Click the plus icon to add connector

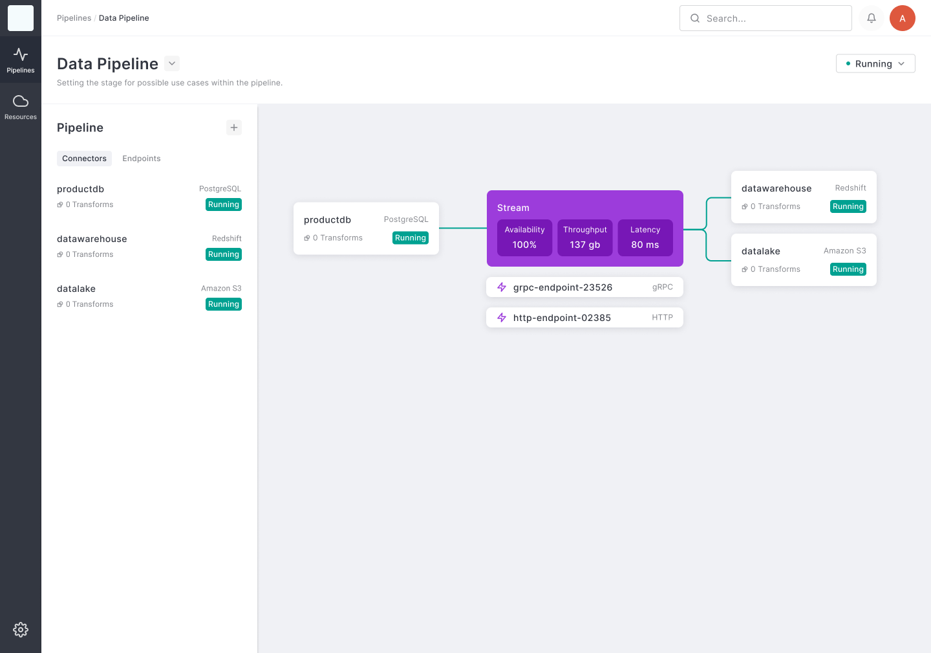tap(234, 127)
